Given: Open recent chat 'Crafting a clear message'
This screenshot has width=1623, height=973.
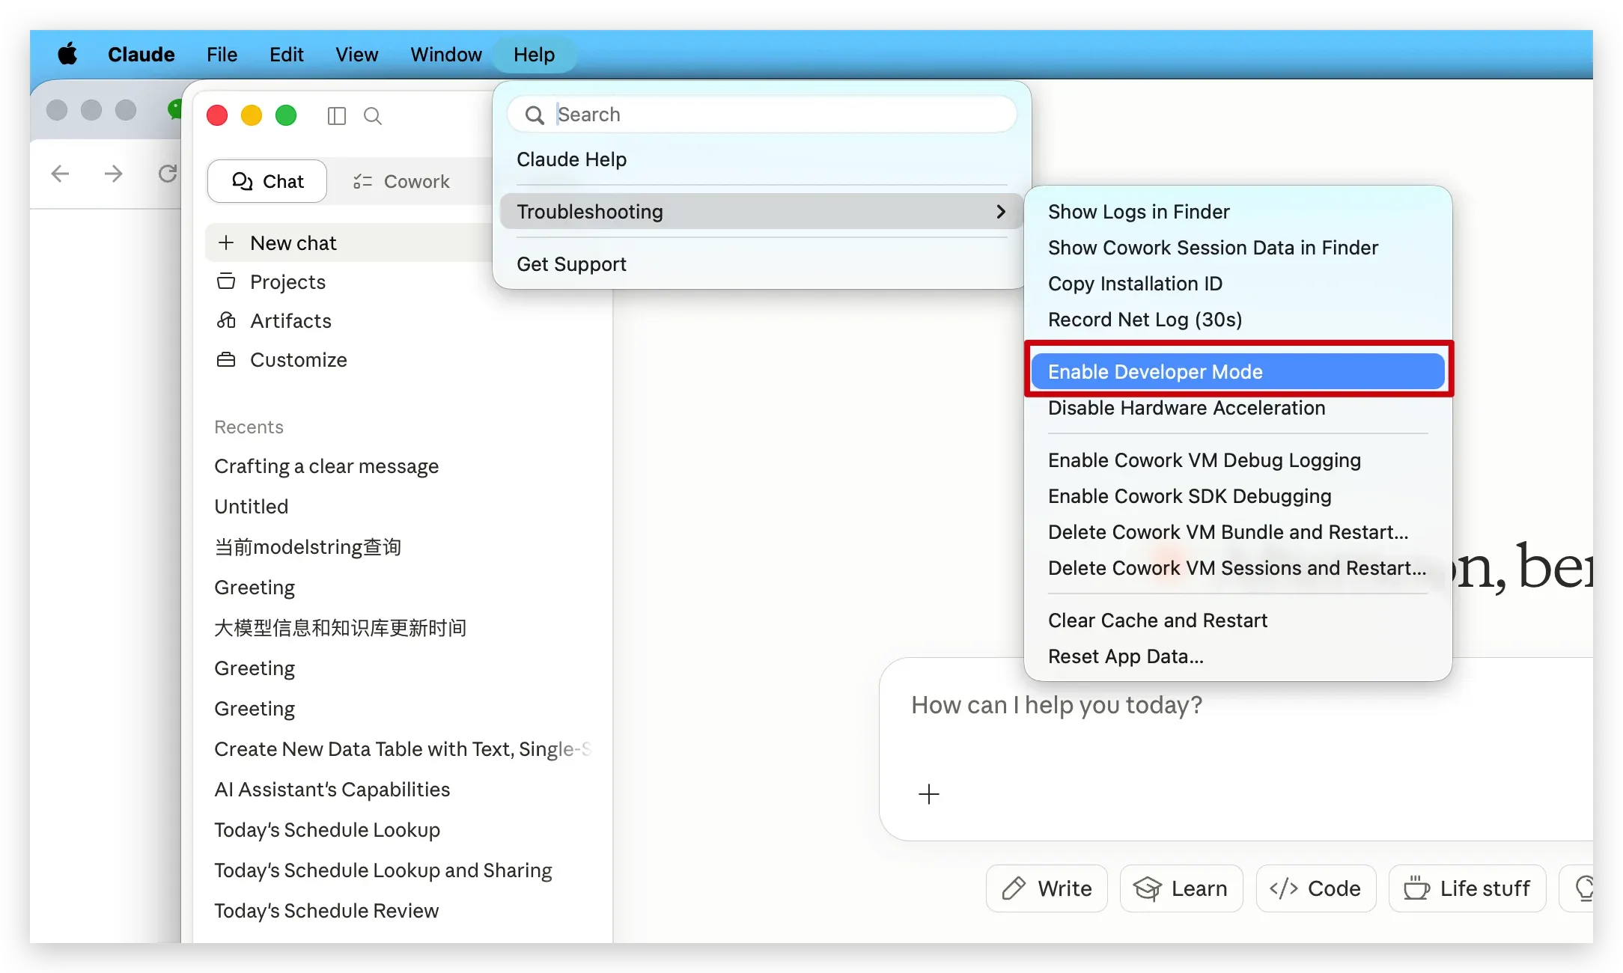Looking at the screenshot, I should pos(326,466).
